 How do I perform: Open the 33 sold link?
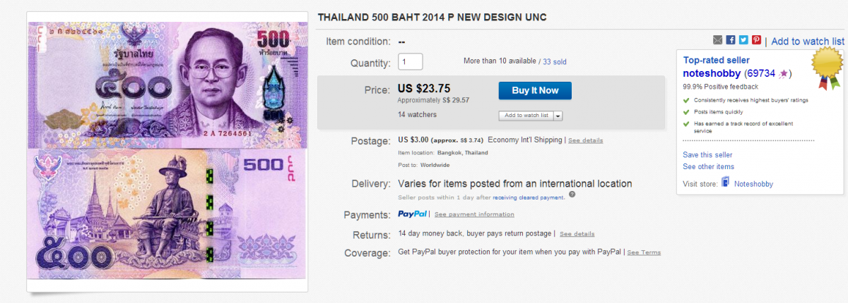tap(555, 62)
